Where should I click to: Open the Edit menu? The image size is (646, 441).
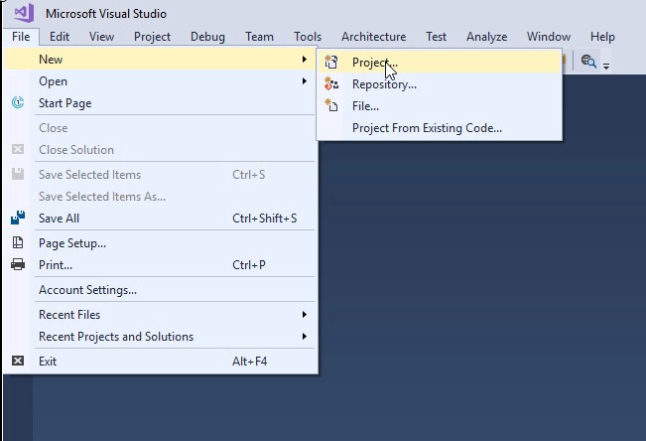(x=60, y=37)
